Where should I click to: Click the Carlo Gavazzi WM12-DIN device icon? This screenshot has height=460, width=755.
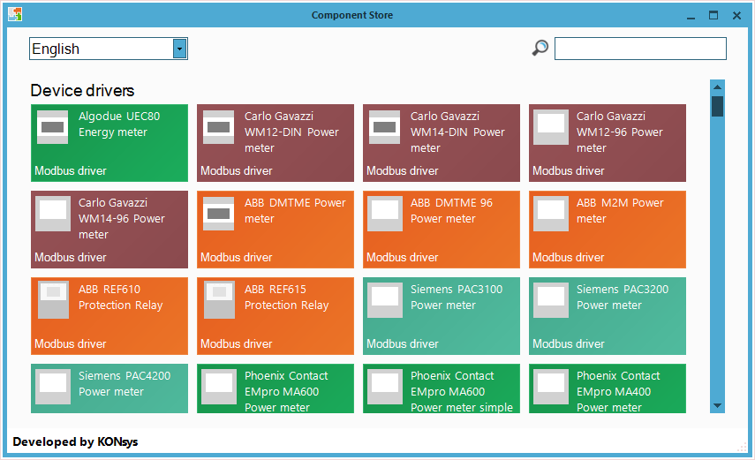tap(219, 127)
